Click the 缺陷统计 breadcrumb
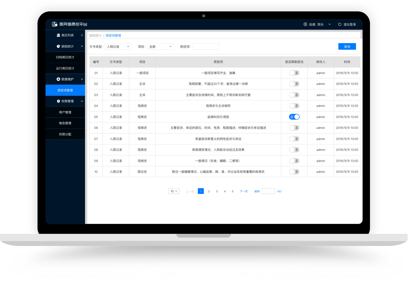Image resolution: width=411 pixels, height=284 pixels. tap(95, 36)
